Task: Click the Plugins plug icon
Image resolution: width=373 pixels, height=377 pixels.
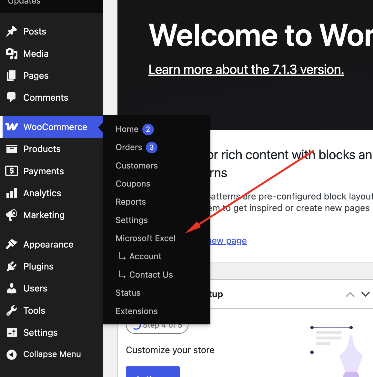Action: click(12, 266)
